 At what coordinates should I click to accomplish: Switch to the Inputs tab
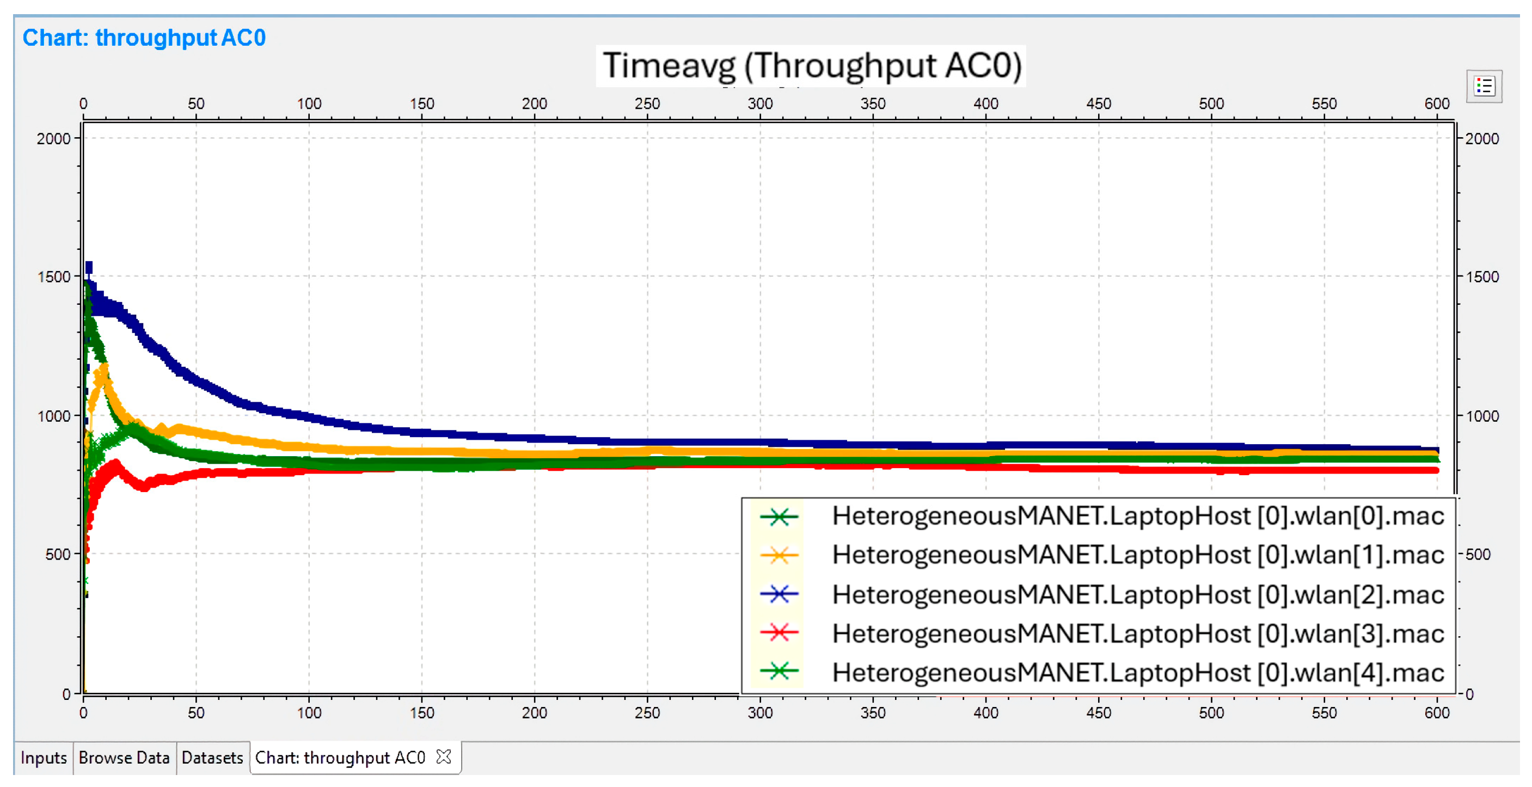(x=44, y=757)
